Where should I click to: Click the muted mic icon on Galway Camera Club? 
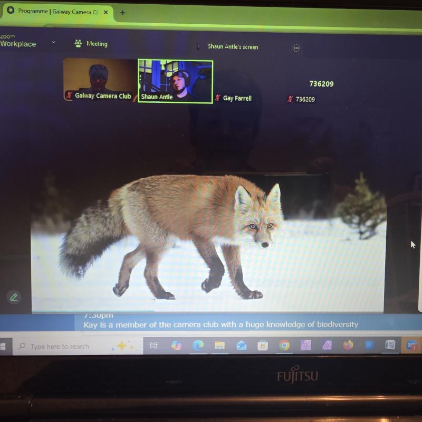(x=69, y=95)
